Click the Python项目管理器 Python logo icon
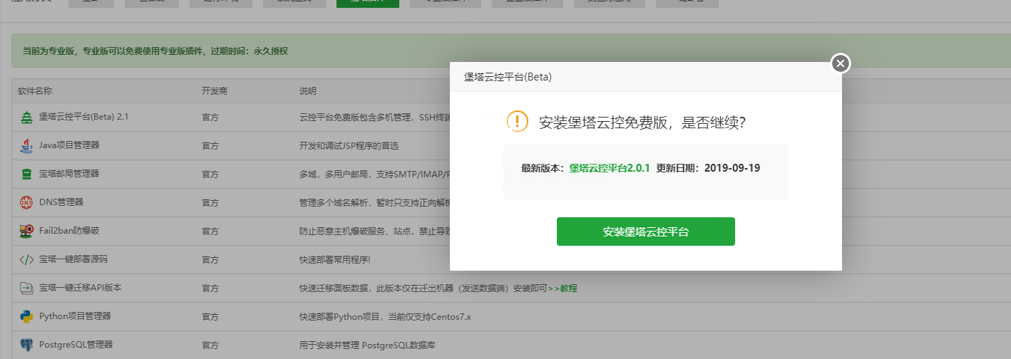This screenshot has width=1011, height=359. (x=26, y=316)
